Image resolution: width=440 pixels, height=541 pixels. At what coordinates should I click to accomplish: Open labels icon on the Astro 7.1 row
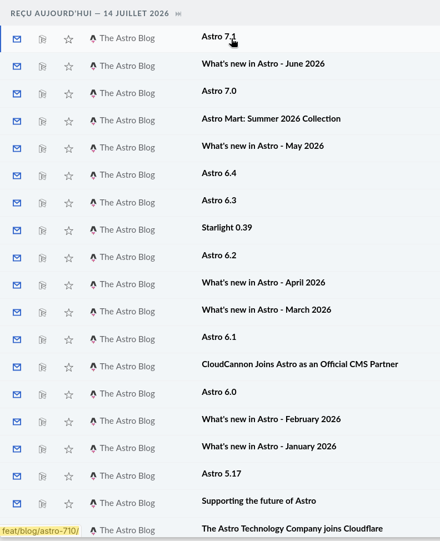tap(42, 39)
